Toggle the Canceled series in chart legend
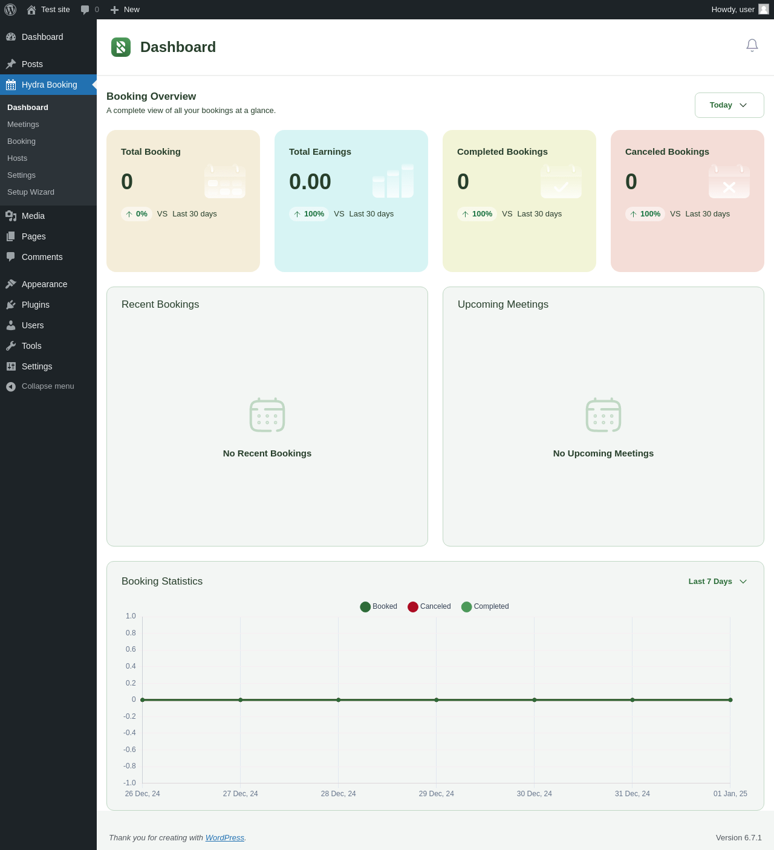The image size is (774, 850). coord(429,606)
